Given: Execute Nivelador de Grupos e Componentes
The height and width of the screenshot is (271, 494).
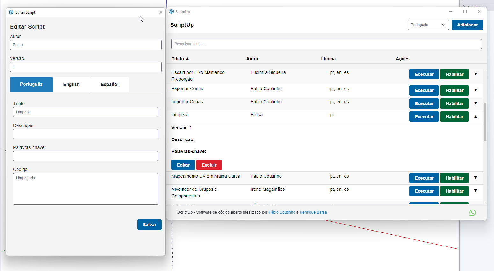Looking at the screenshot, I should coord(424,191).
